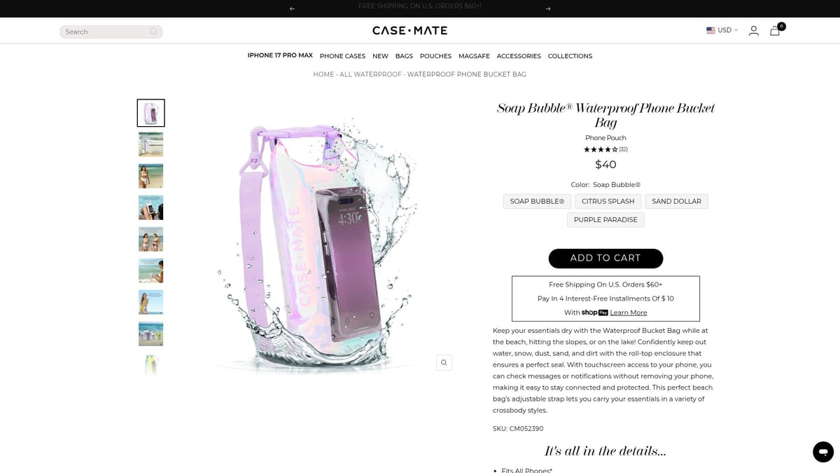Zoom product image with magnifier button
The height and width of the screenshot is (473, 840).
pos(443,362)
